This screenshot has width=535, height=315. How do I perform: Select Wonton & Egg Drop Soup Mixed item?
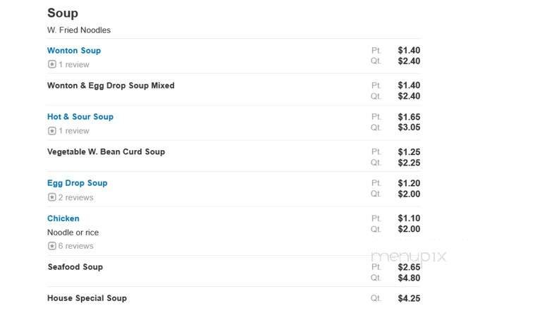coord(111,86)
